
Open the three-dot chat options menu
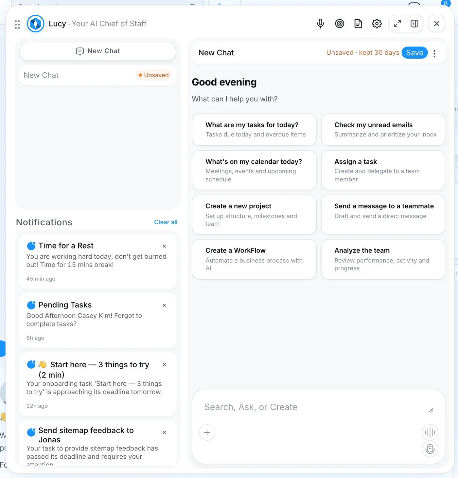click(x=434, y=54)
